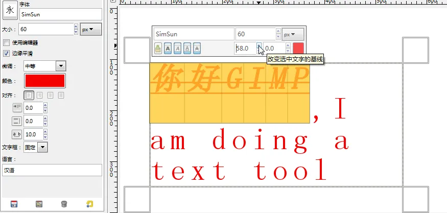Increase the letter spacing value
Screen dimensions: 447x213
click(45, 132)
